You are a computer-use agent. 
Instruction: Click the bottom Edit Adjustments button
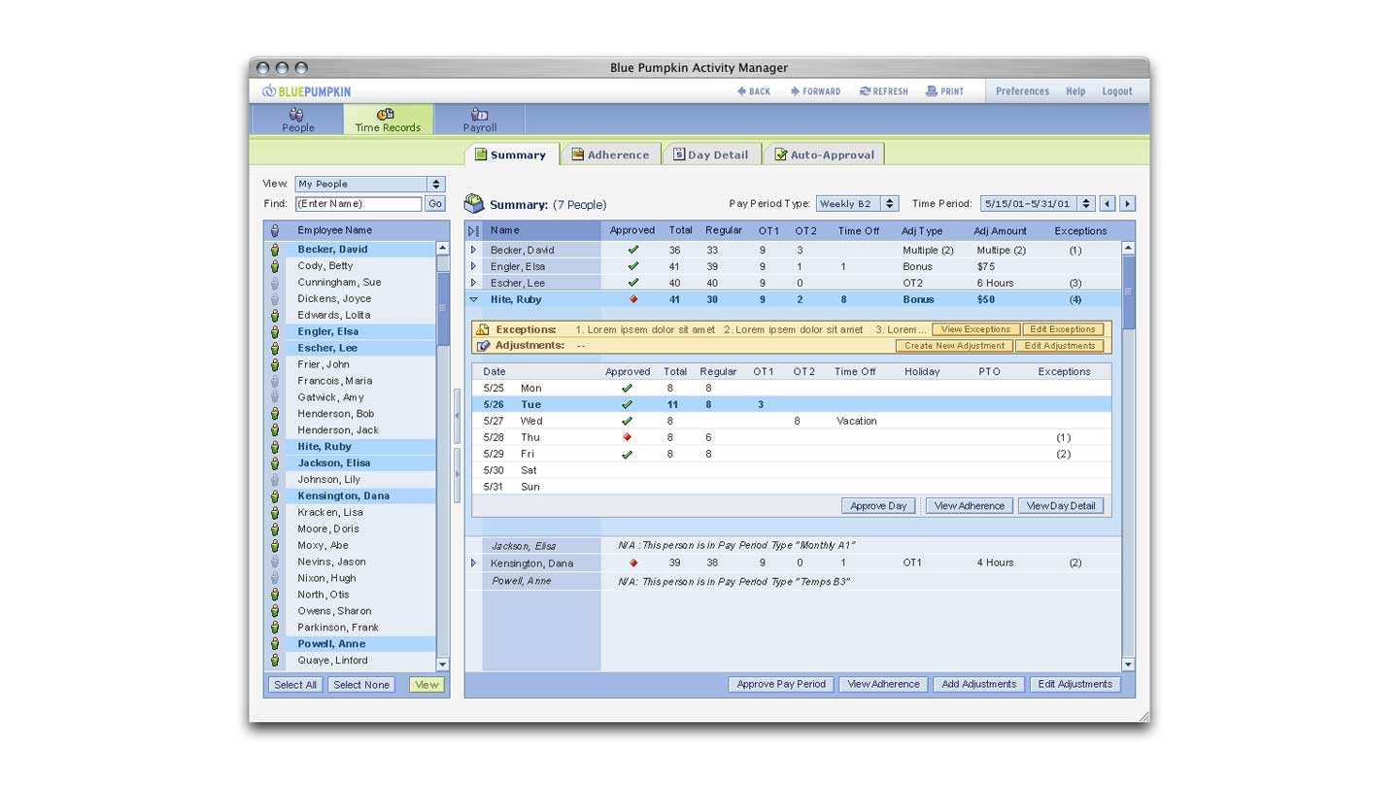tap(1075, 684)
